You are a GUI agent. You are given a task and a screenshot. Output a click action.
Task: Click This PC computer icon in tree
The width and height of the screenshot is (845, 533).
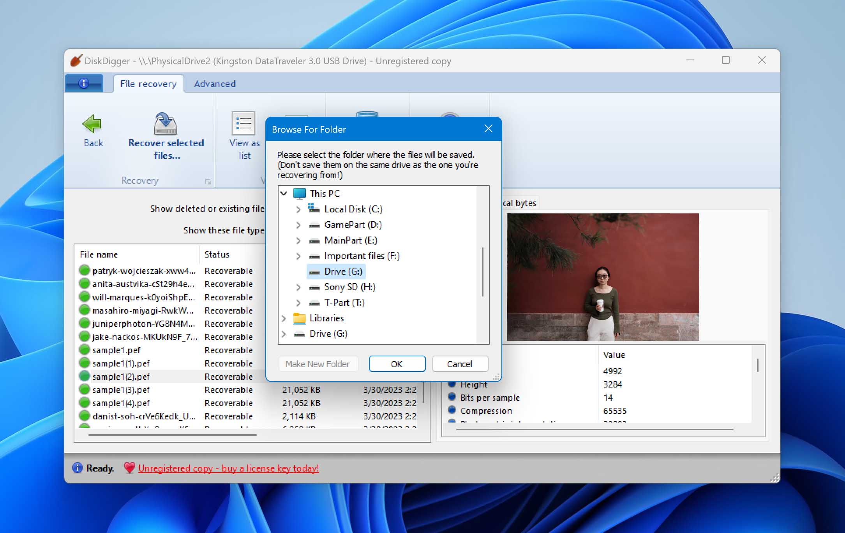tap(299, 193)
